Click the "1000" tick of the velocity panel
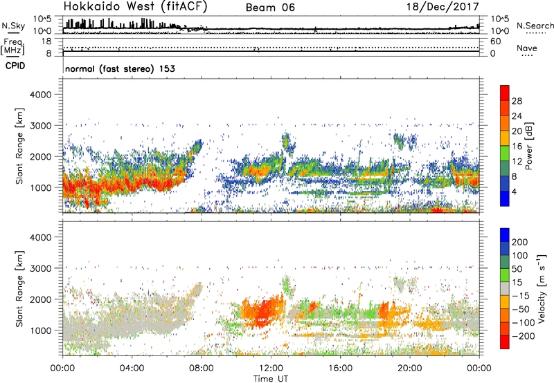Viewport: 554px width, 383px height. click(40, 330)
